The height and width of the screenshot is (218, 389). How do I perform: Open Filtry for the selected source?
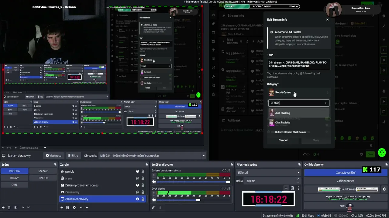(x=73, y=156)
